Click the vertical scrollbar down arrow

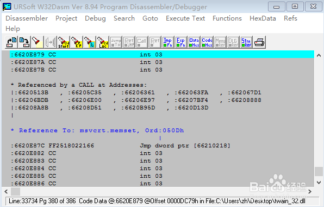319,183
